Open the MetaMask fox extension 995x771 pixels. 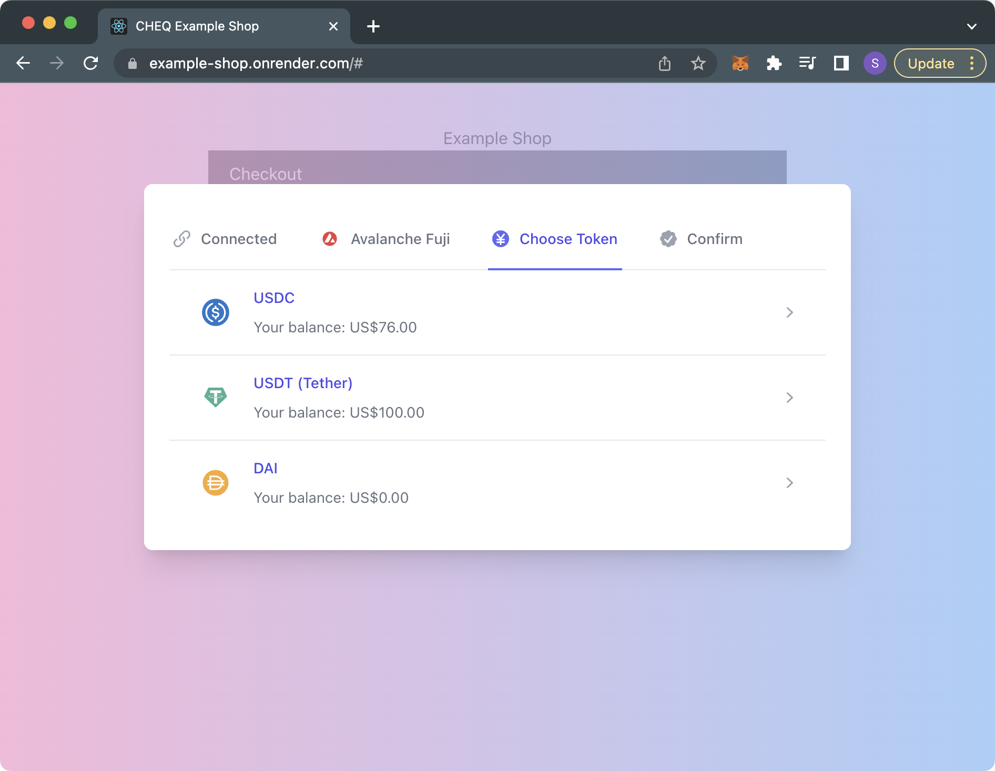pyautogui.click(x=740, y=64)
